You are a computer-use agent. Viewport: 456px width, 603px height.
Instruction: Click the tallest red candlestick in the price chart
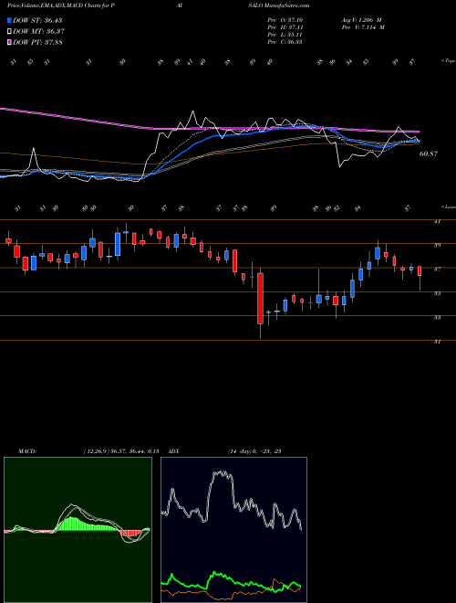[260, 299]
